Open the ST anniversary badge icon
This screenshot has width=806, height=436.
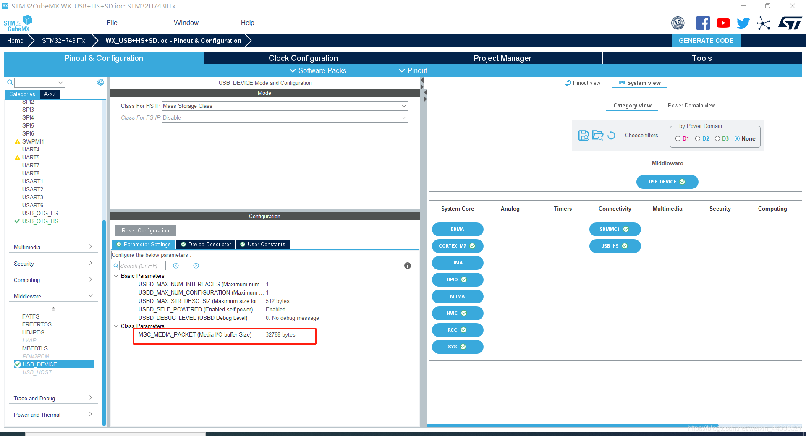coord(678,23)
